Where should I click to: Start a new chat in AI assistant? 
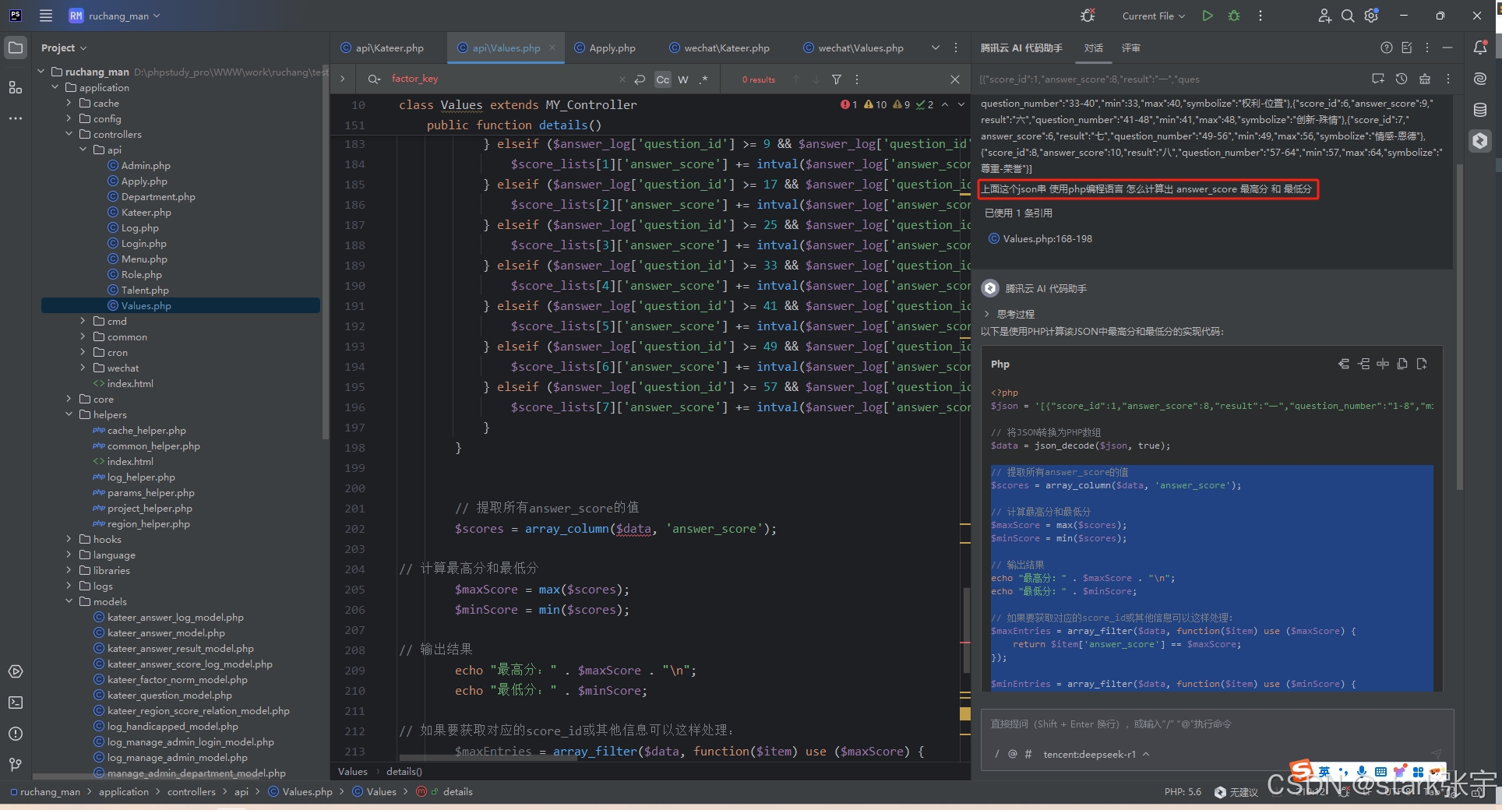coord(1378,79)
